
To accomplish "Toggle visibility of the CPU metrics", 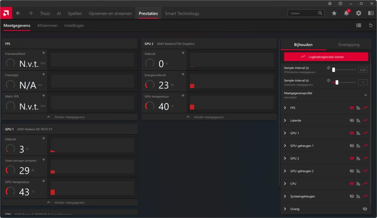I will 352,183.
